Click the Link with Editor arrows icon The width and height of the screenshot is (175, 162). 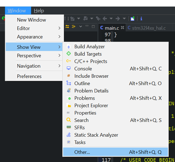tap(67, 26)
